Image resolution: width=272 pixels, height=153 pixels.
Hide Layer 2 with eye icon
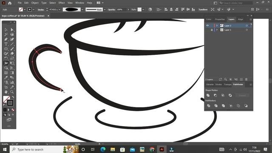coord(207,25)
